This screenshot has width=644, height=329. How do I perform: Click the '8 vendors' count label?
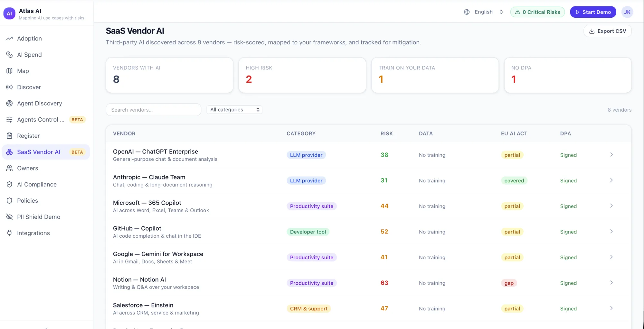620,110
